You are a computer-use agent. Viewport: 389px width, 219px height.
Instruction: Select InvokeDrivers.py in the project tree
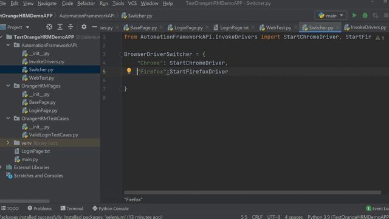pos(46,61)
